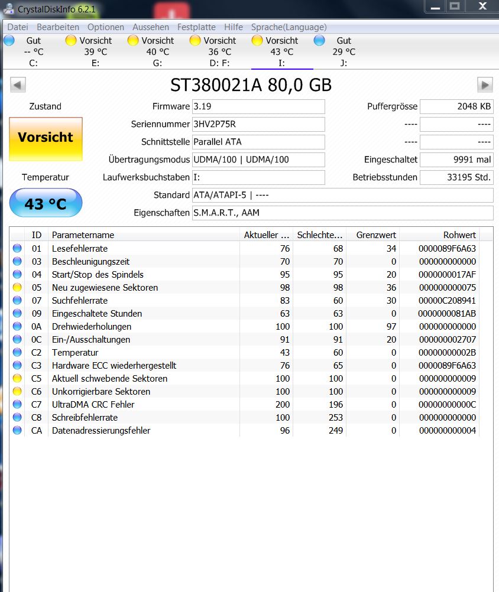Image resolution: width=499 pixels, height=592 pixels.
Task: Select the J: drive at 29 °C
Action: coord(344,52)
